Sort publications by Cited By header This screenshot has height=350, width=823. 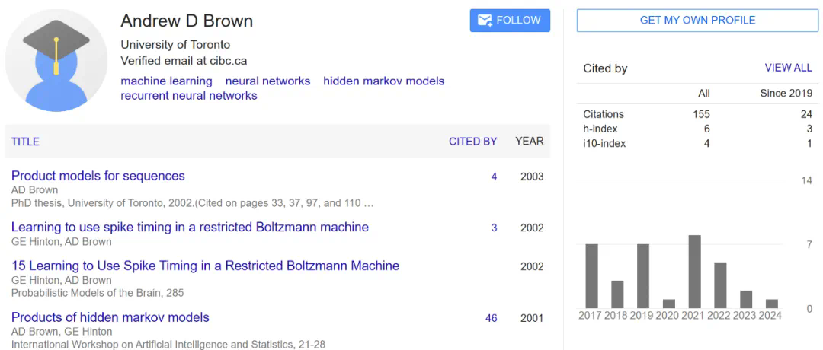pos(472,142)
